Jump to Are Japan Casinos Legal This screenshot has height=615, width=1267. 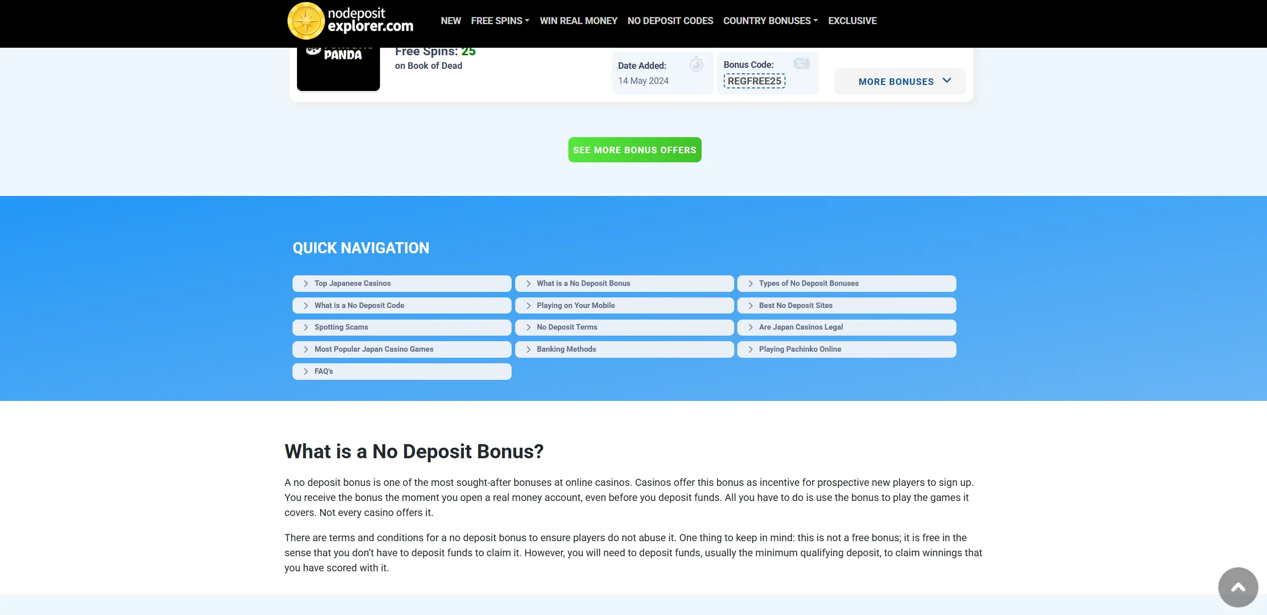(x=846, y=327)
